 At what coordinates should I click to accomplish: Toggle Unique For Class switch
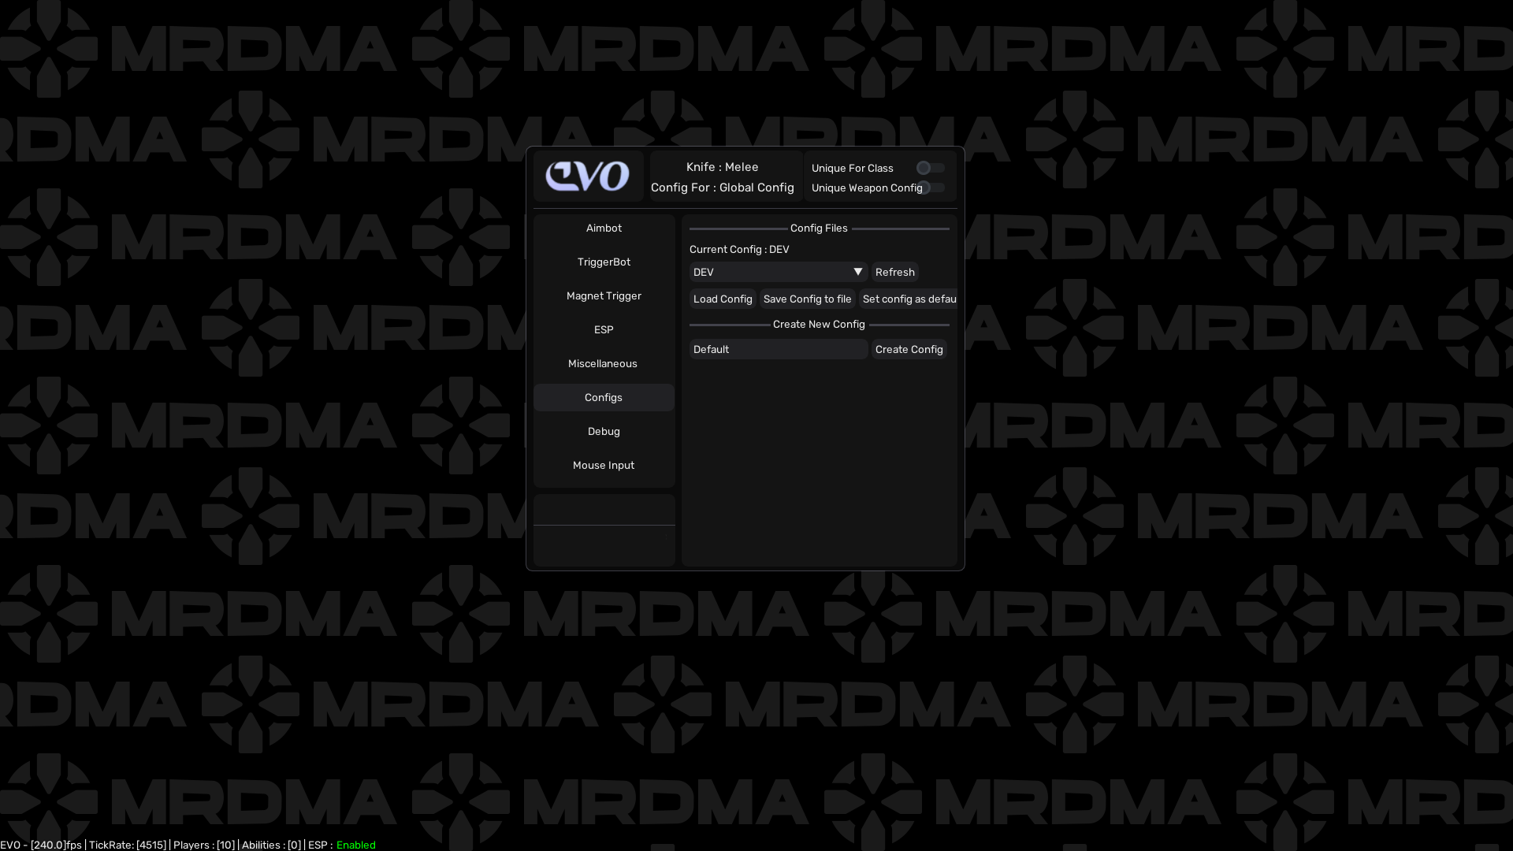tap(930, 168)
